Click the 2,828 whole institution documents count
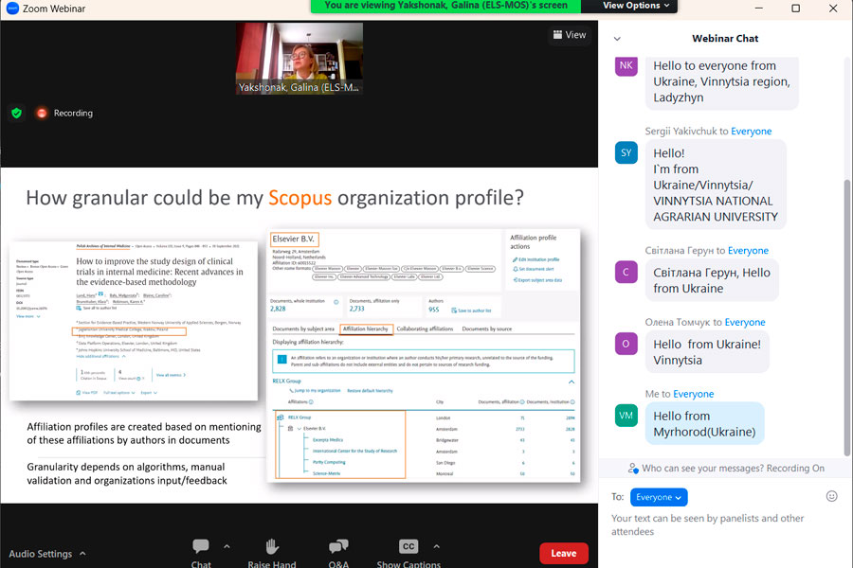Screen dimensions: 853x568 [278, 309]
